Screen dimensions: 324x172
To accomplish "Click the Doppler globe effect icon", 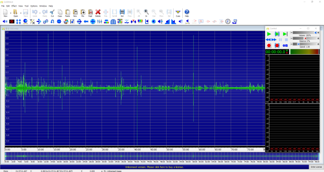I will click(x=25, y=21).
